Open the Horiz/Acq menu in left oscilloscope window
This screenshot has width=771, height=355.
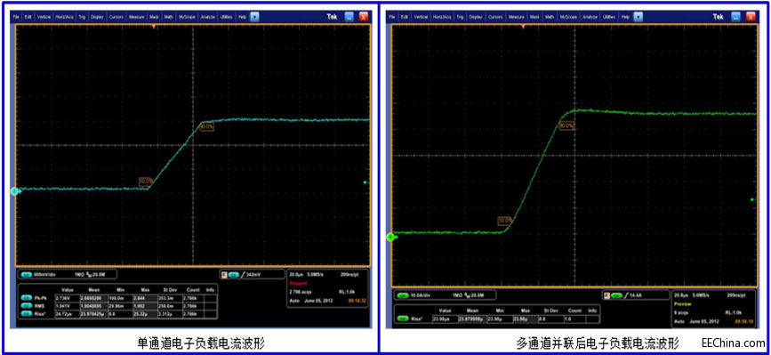click(x=64, y=17)
